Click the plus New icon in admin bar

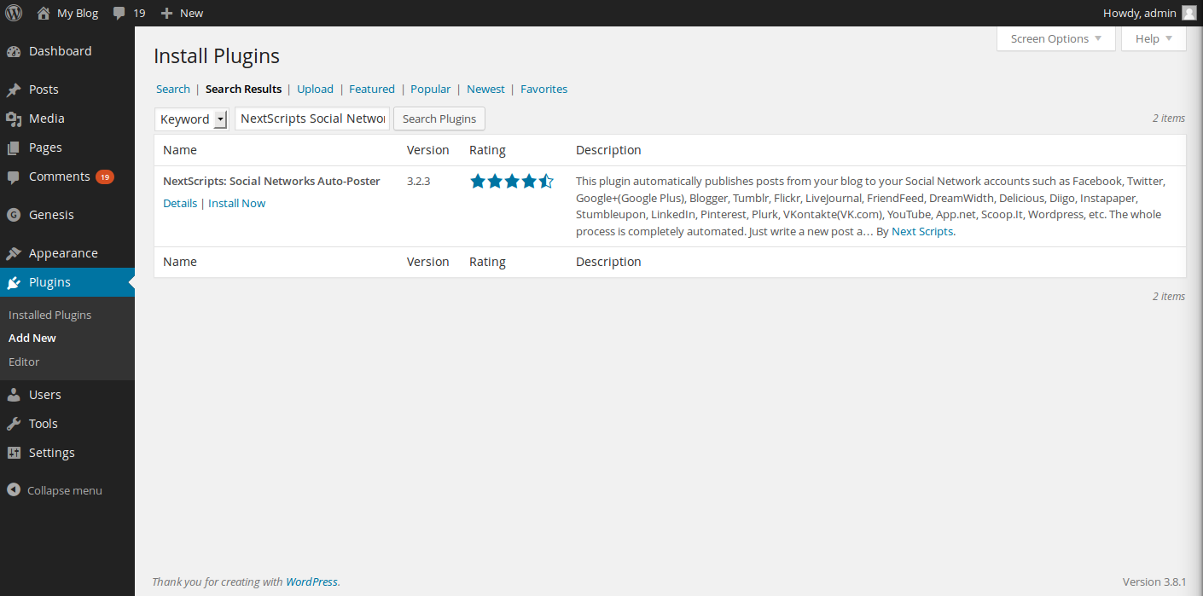pos(166,14)
